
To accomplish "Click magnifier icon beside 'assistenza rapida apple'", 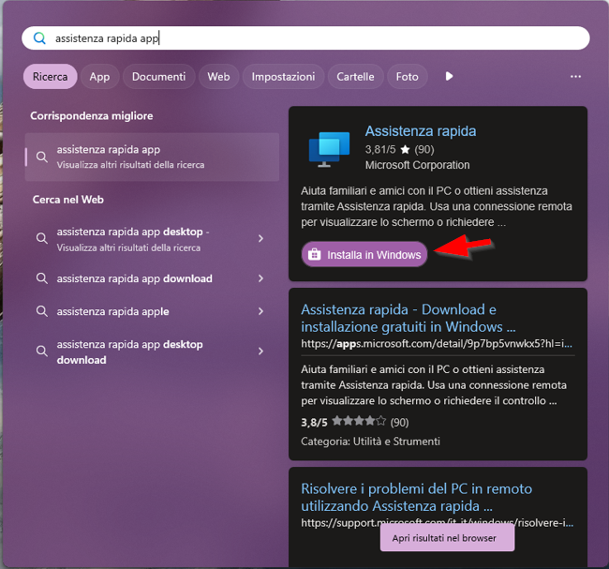I will (x=42, y=311).
